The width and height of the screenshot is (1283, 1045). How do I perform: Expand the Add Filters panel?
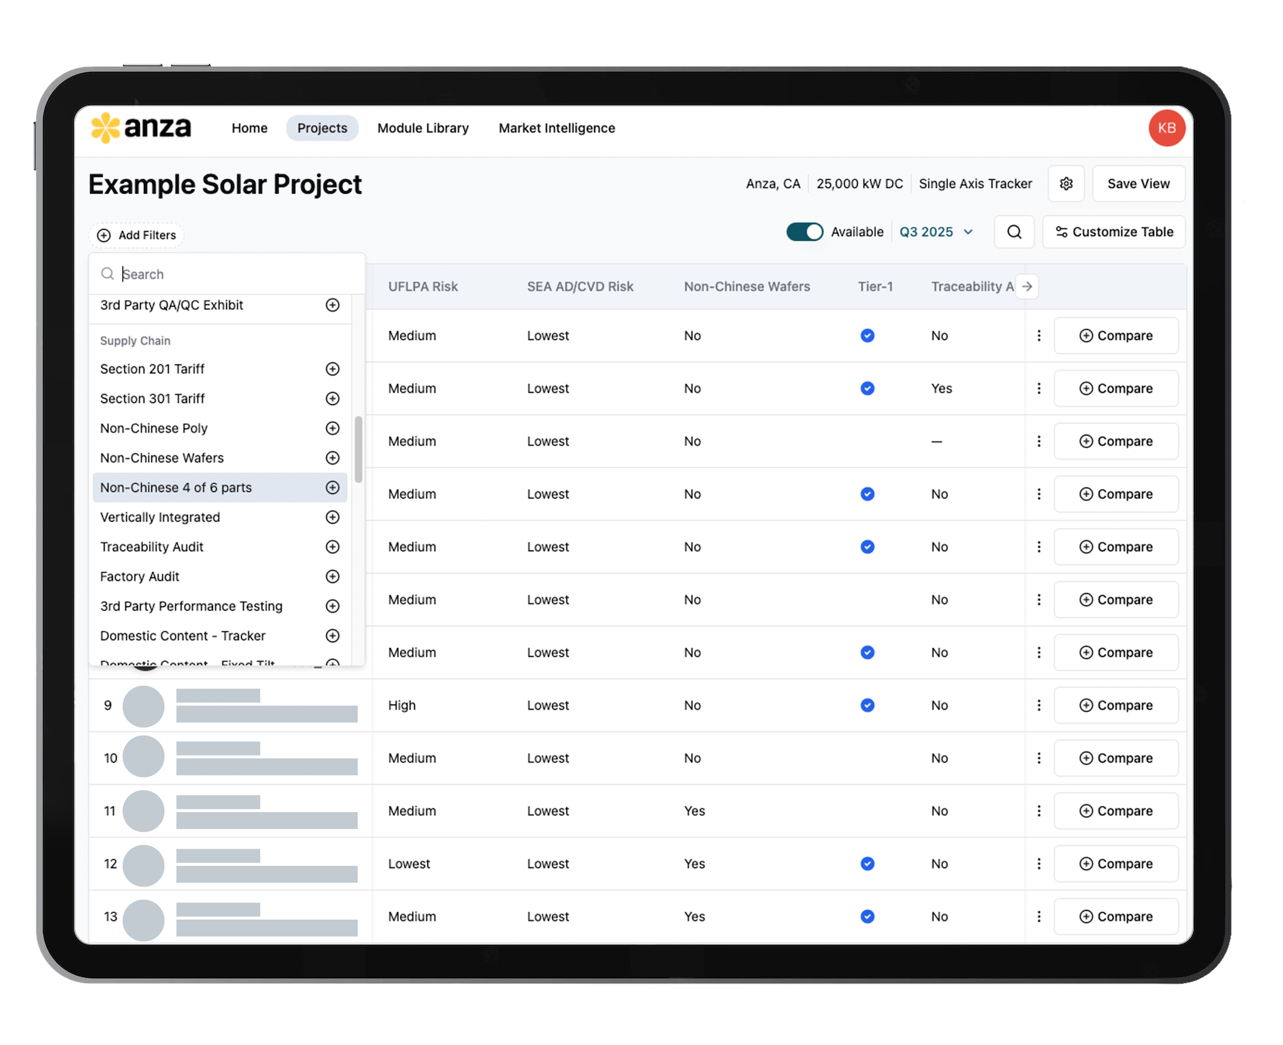pos(135,235)
